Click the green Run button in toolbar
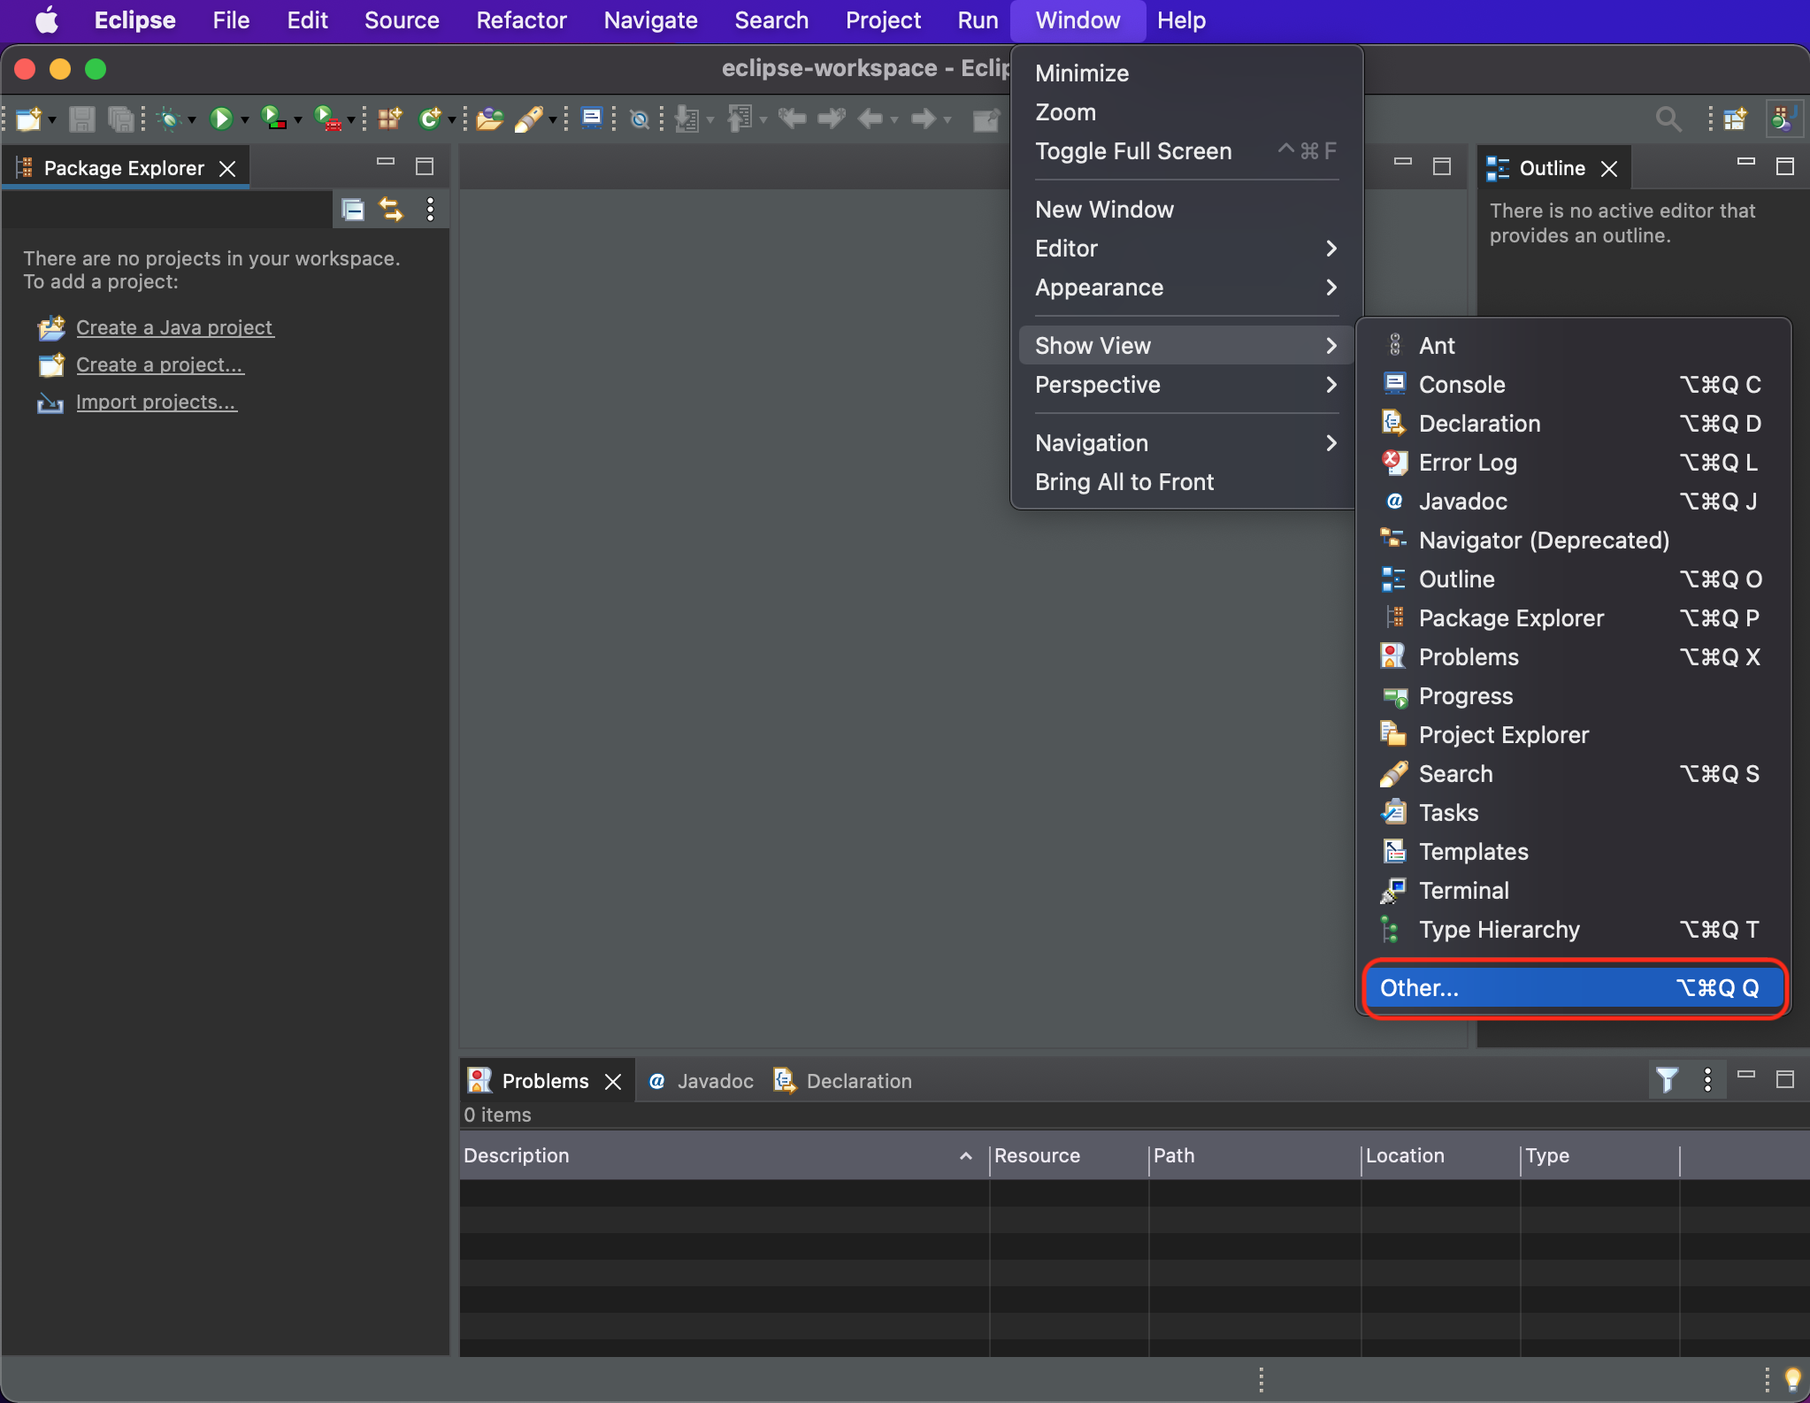 (x=220, y=119)
